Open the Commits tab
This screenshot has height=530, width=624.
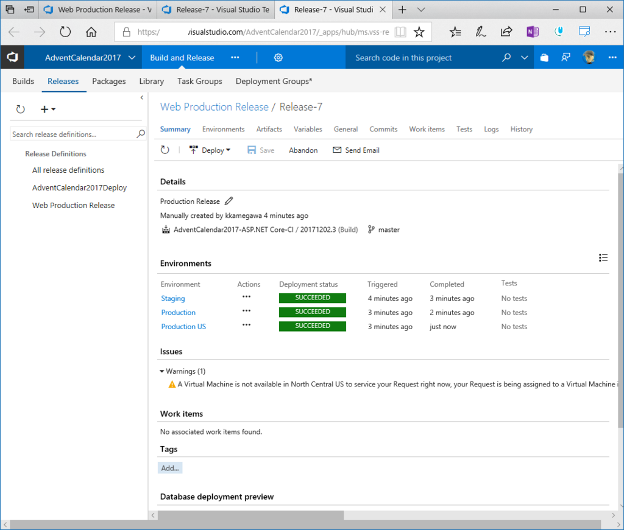(383, 129)
